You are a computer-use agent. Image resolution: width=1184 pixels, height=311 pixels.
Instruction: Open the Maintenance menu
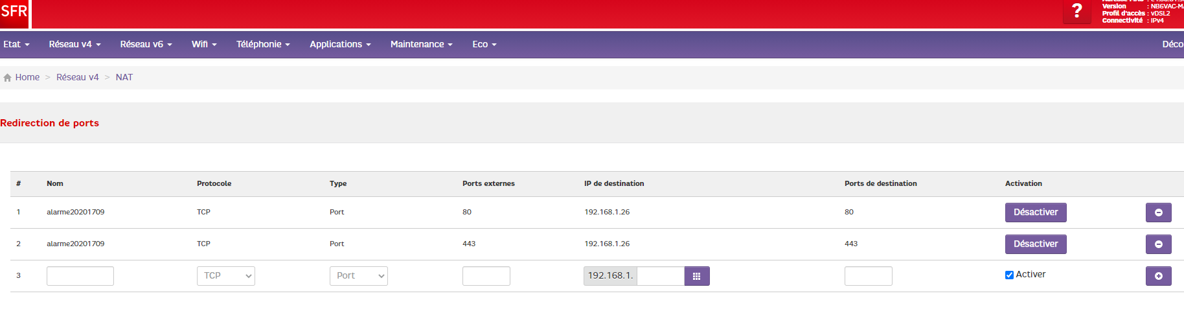[421, 44]
